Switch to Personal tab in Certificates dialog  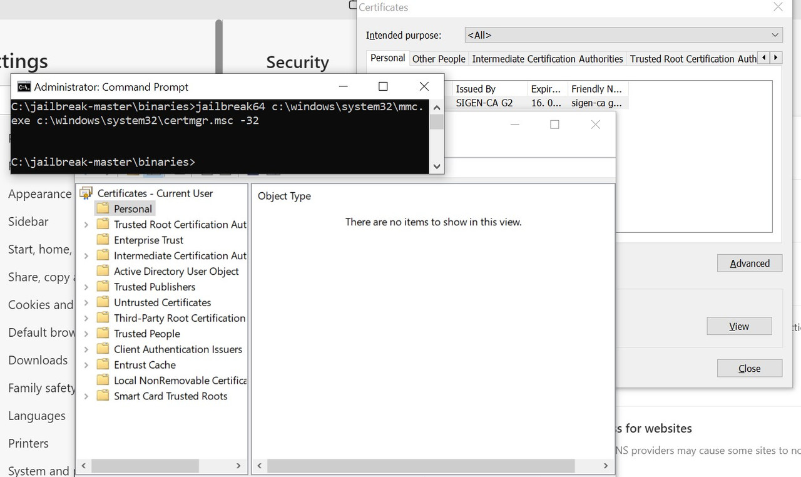click(x=387, y=58)
